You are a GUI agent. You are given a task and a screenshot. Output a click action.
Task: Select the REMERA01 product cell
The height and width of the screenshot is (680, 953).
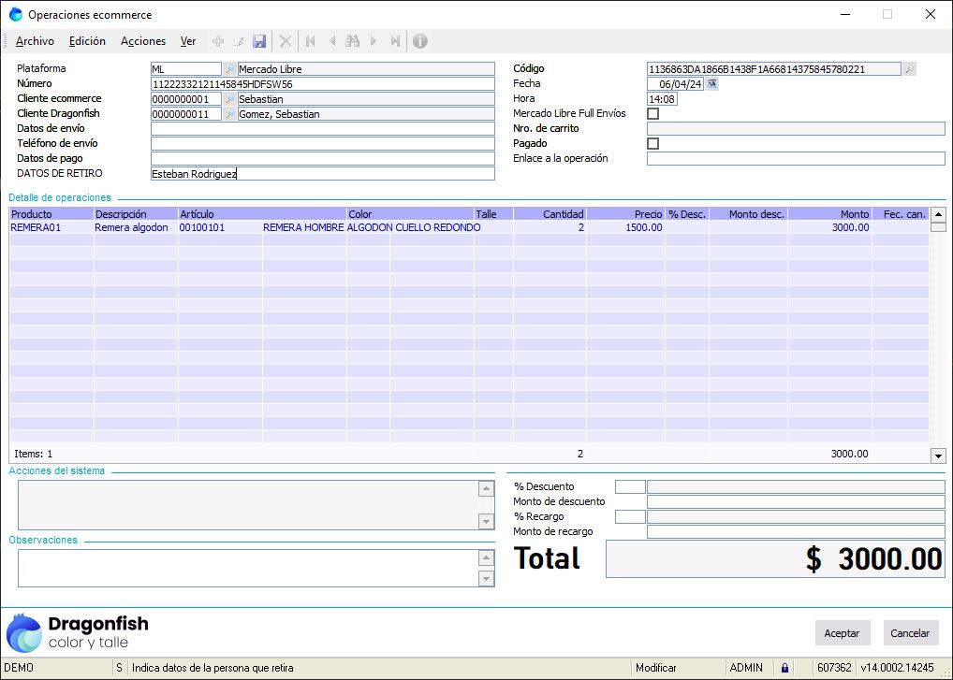tap(51, 227)
